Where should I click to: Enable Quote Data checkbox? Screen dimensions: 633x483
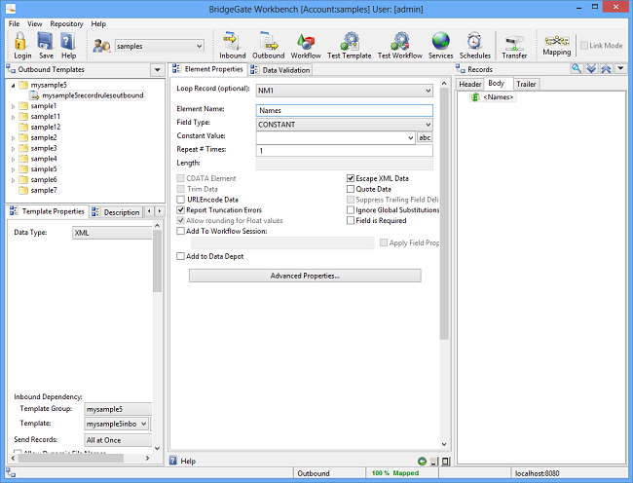click(351, 189)
